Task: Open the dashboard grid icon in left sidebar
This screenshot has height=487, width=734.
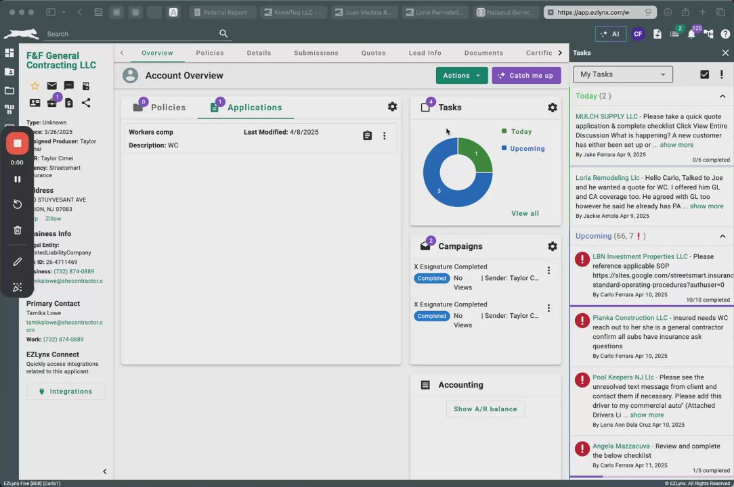Action: coord(9,53)
